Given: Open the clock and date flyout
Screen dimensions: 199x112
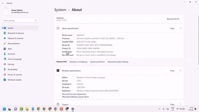Looking at the screenshot, I should (x=191, y=109).
